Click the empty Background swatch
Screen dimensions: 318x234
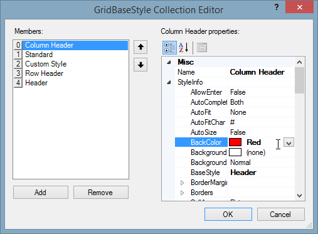pos(235,152)
